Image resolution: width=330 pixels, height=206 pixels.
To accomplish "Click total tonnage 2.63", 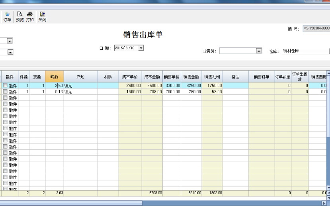I will coord(55,193).
